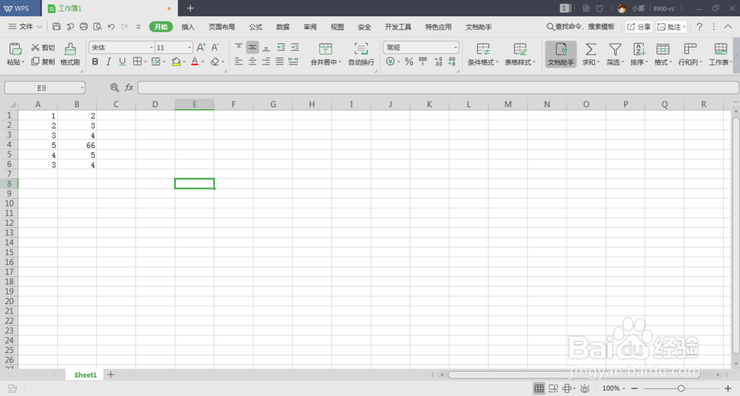Switch to the 公式 tab
740x396 pixels.
pyautogui.click(x=255, y=27)
